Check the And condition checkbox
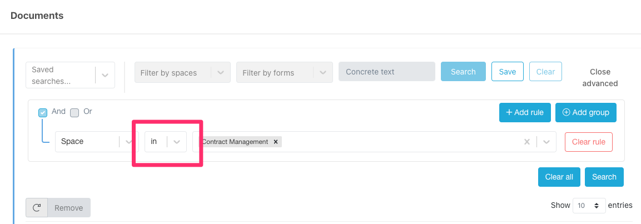This screenshot has width=641, height=224. pos(43,113)
